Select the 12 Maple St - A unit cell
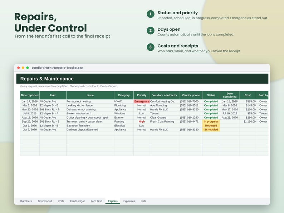This screenshot has height=213, width=284. point(53,113)
